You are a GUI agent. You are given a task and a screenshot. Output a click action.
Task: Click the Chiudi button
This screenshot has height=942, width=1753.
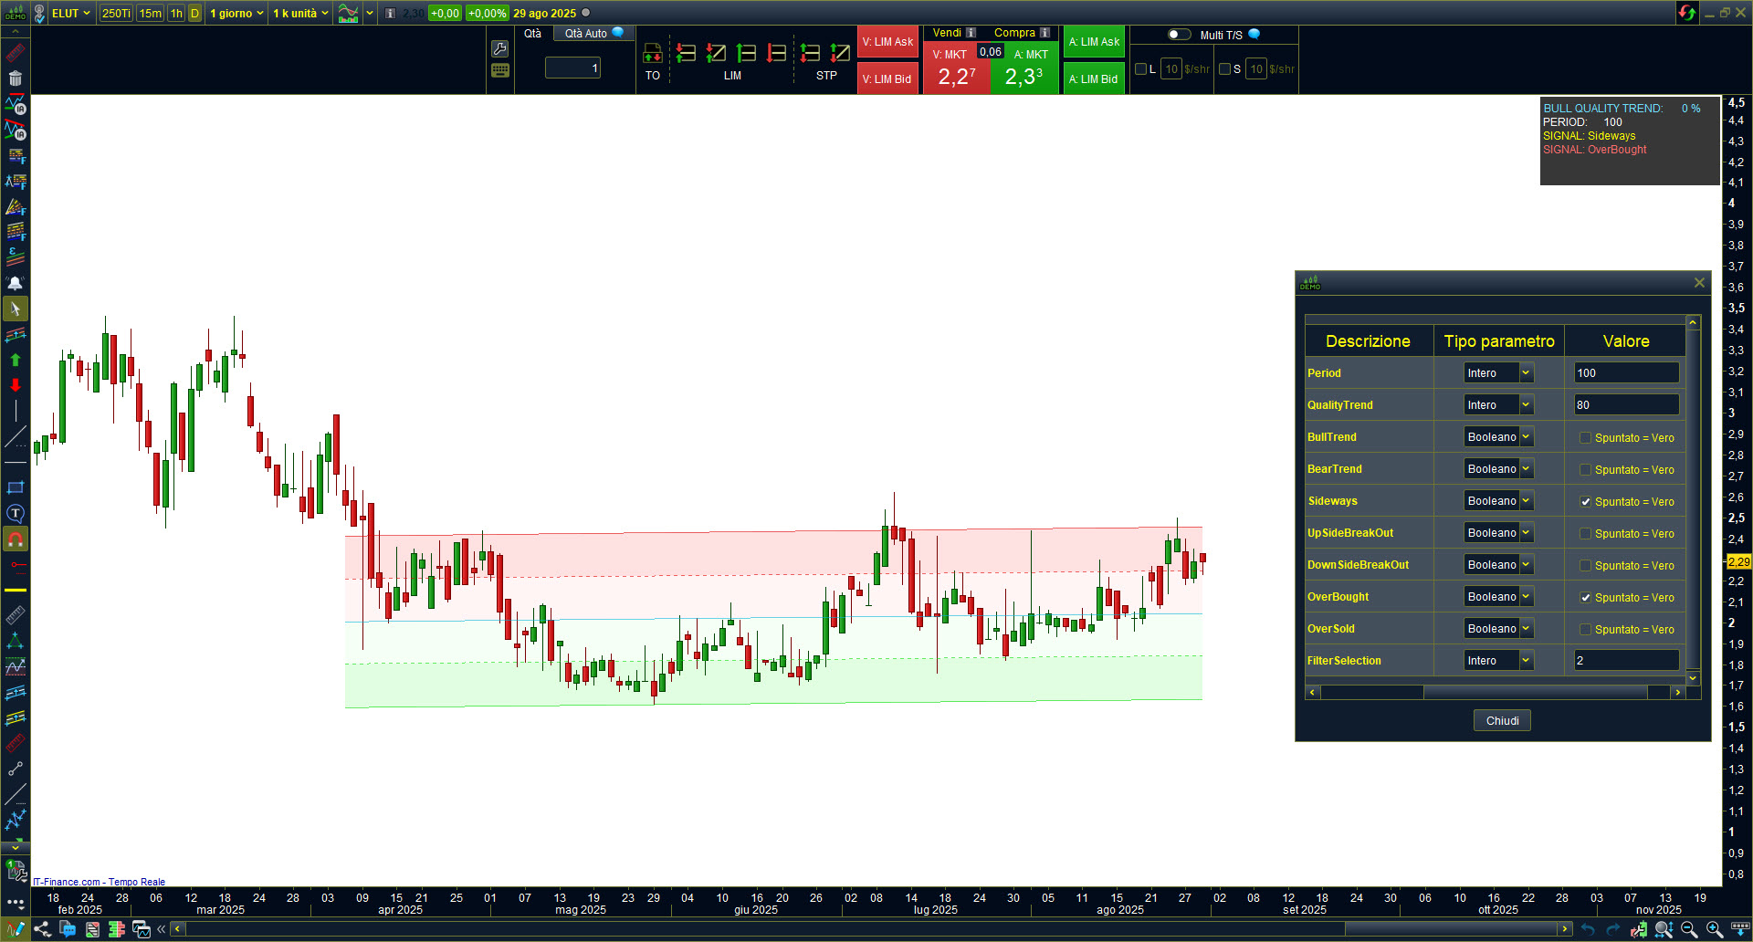point(1502,721)
